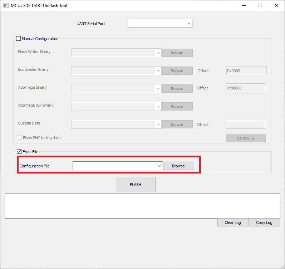The height and width of the screenshot is (269, 285).
Task: Click the Bootloader Offset field showing 0x0000
Action: click(x=246, y=71)
